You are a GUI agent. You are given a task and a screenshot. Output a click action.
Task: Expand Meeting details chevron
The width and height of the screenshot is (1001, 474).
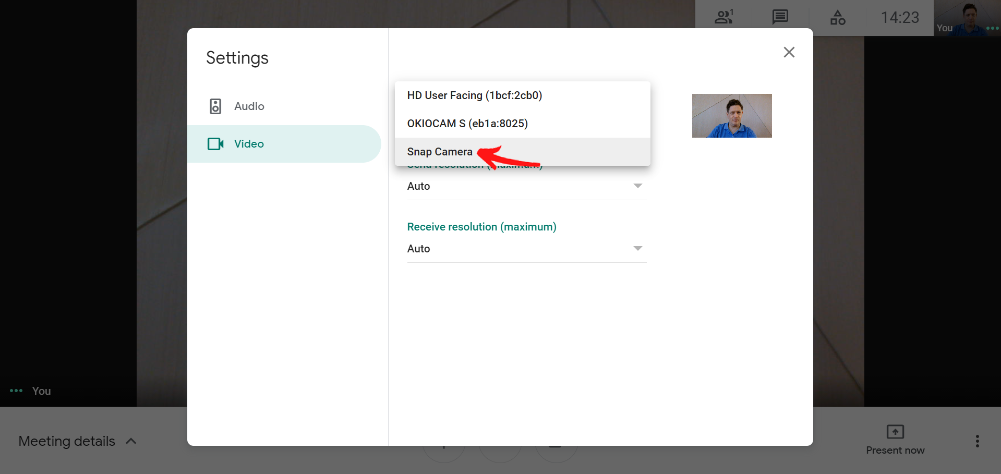pyautogui.click(x=131, y=441)
